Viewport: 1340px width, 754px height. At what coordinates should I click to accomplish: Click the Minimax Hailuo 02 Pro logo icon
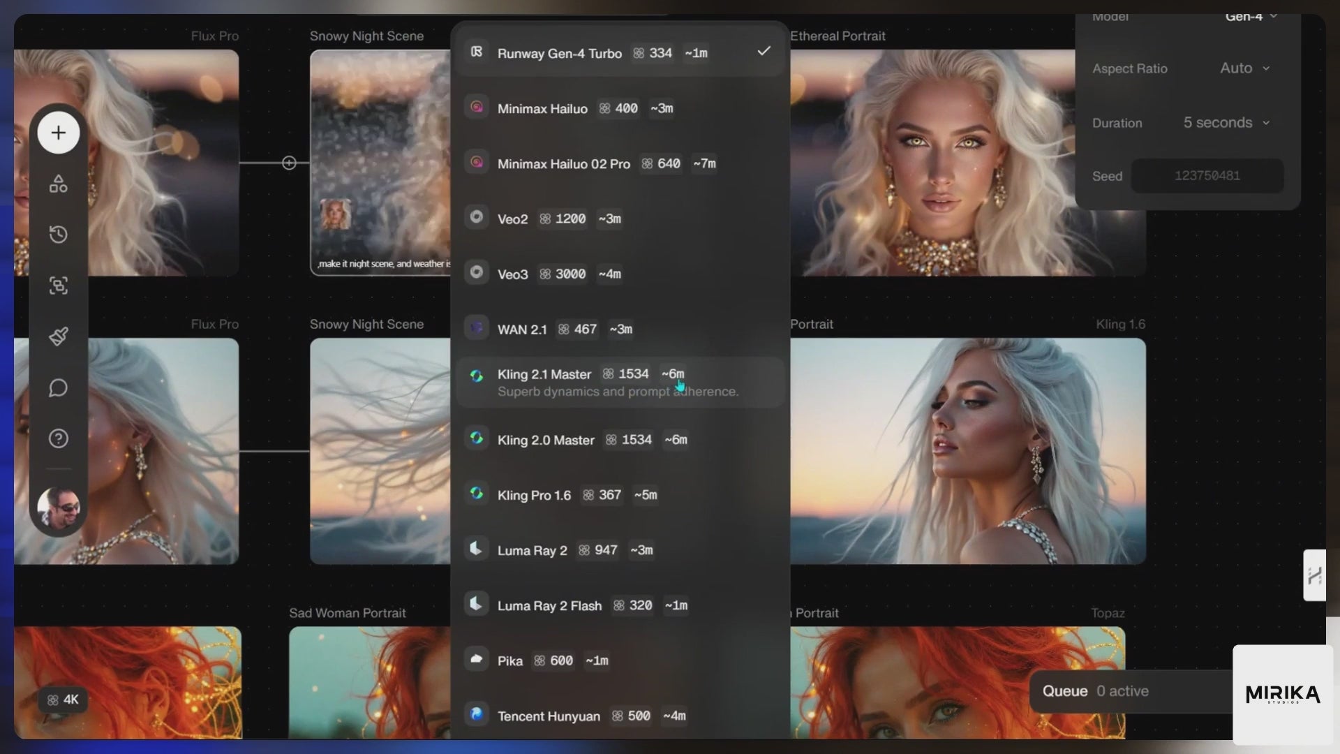coord(477,162)
